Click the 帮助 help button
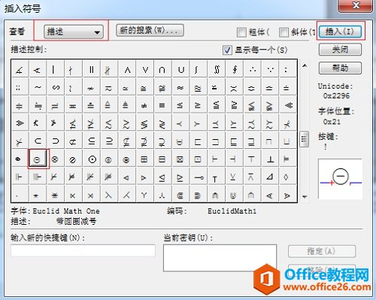 point(340,68)
